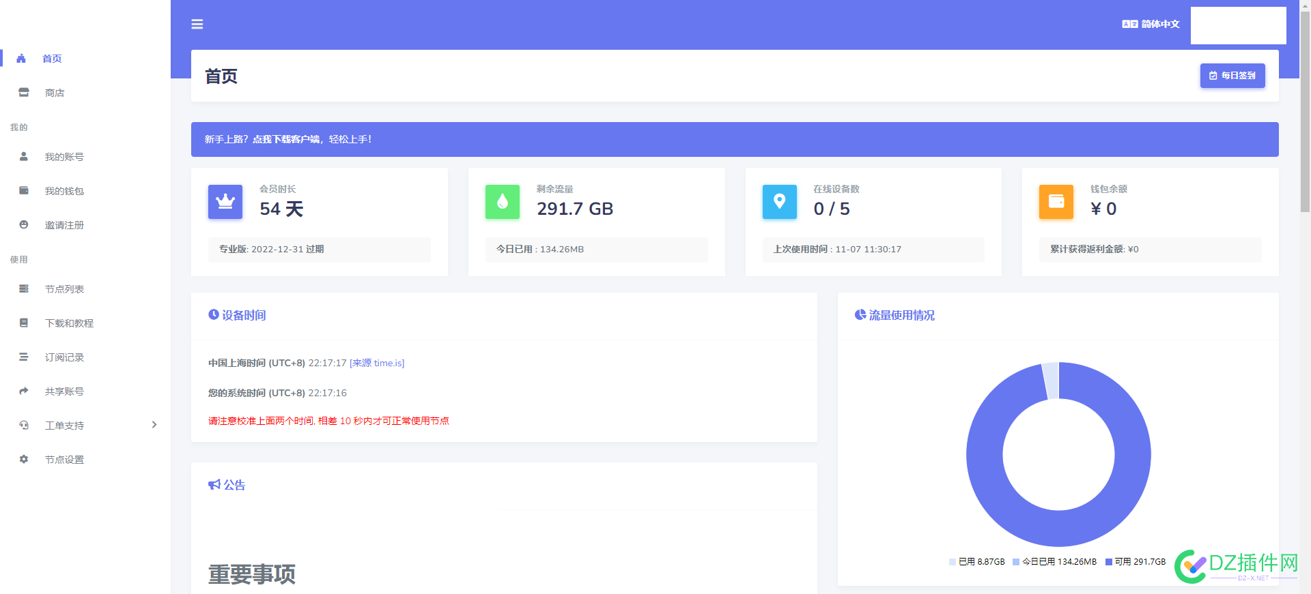Screen dimensions: 1311x594
Task: Open 节点列表 in sidebar
Action: (x=64, y=289)
